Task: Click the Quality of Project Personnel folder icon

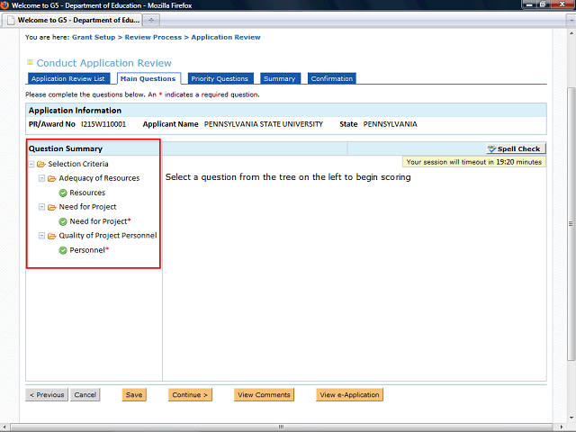Action: coord(52,236)
